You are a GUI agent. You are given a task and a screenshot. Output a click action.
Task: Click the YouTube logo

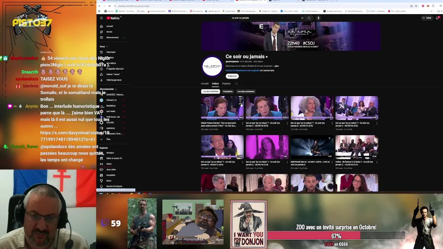pyautogui.click(x=113, y=18)
